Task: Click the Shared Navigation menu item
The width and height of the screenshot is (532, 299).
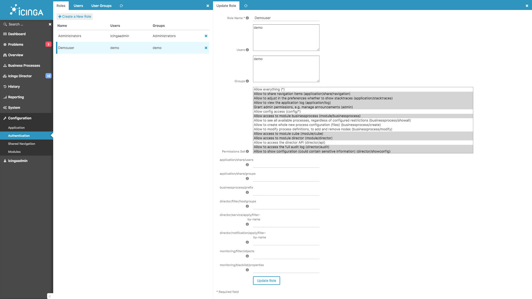Action: pos(22,143)
